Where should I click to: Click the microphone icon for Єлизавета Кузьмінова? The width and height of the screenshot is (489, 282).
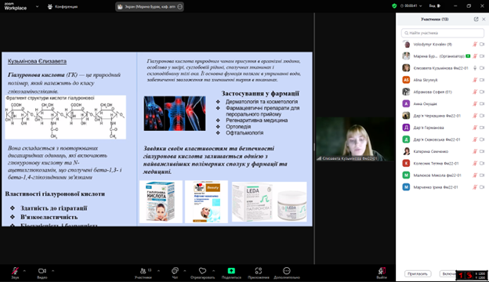[x=475, y=68]
